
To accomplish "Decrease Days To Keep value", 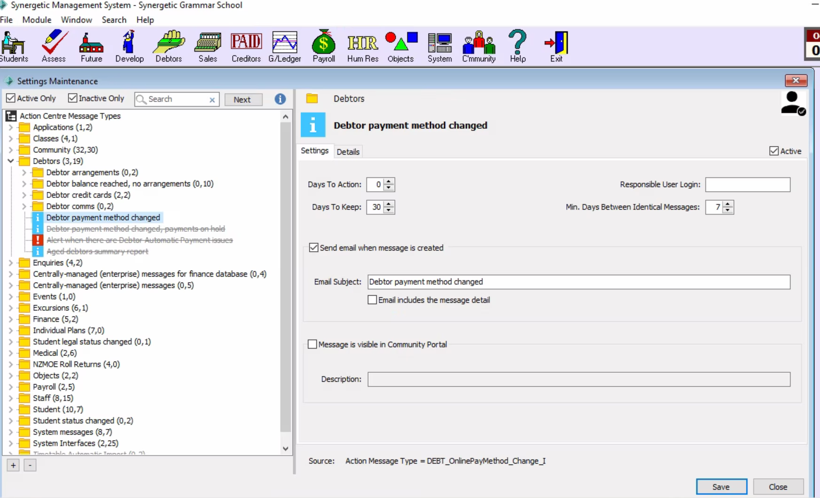I will pyautogui.click(x=389, y=210).
